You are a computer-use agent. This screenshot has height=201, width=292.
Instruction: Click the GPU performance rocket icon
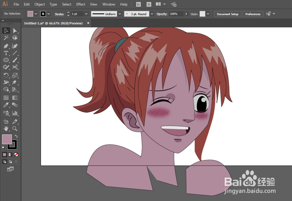coord(173,4)
